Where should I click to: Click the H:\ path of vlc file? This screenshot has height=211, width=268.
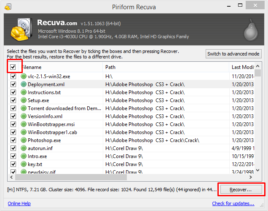point(109,76)
